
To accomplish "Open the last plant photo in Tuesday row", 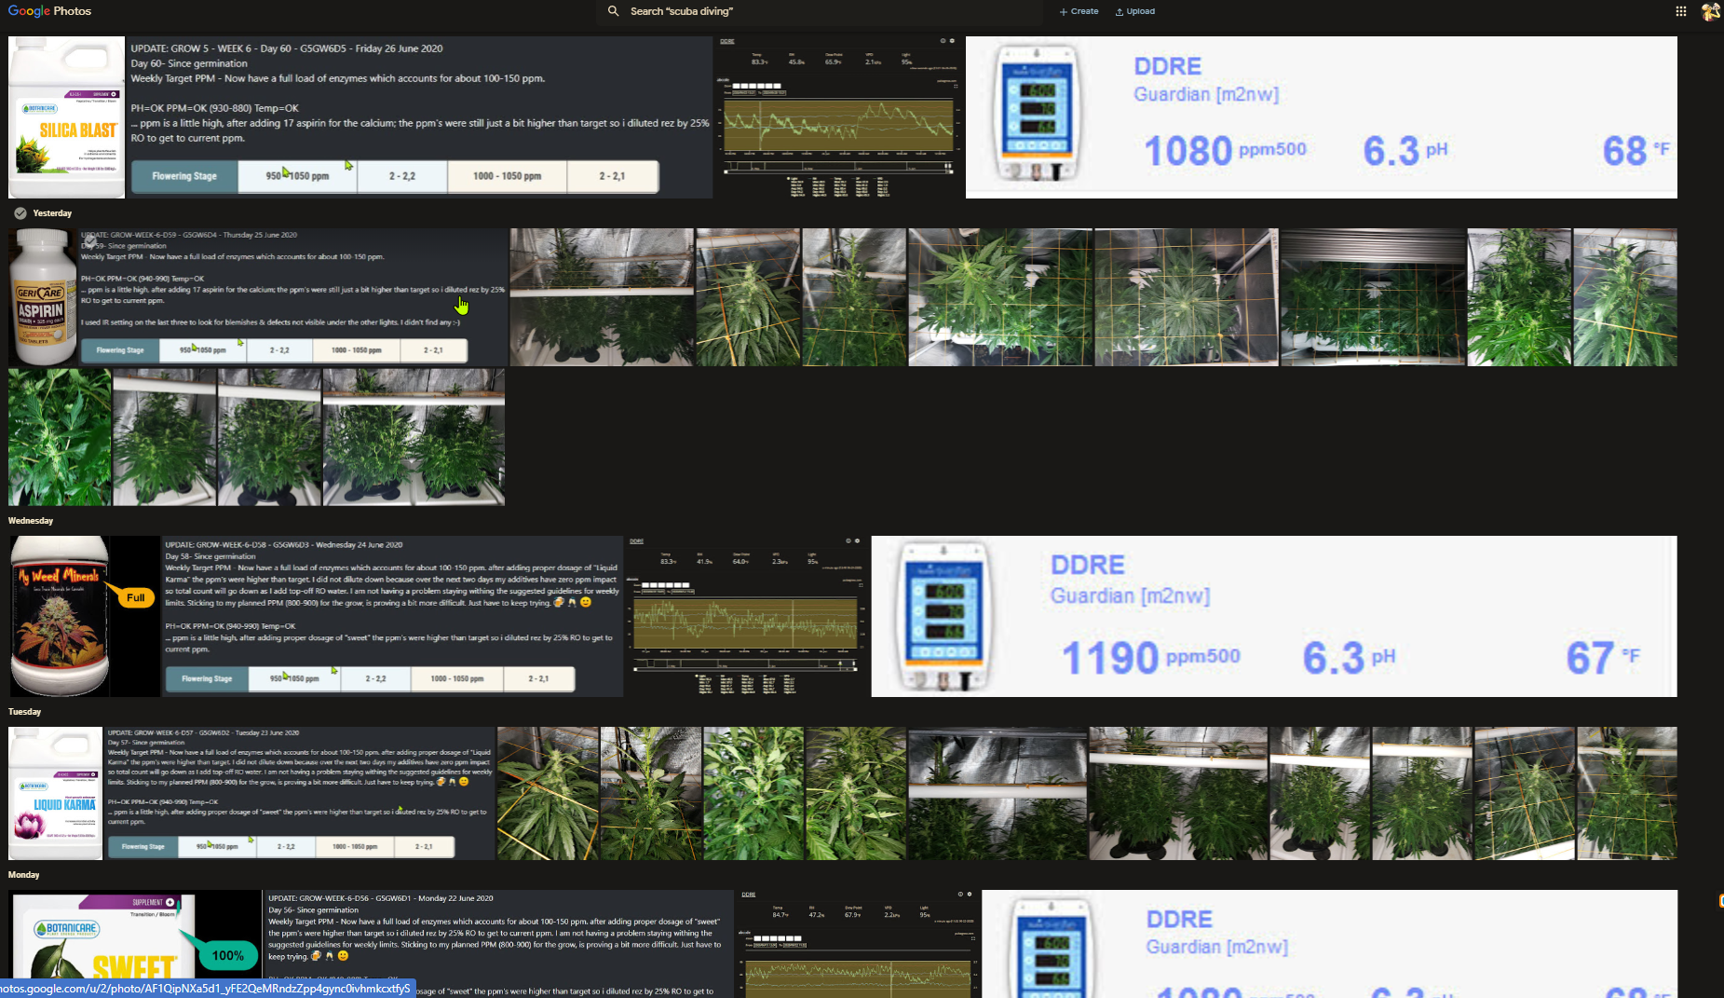I will point(1626,793).
